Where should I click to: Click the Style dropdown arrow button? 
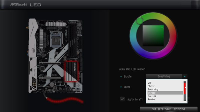184,76
